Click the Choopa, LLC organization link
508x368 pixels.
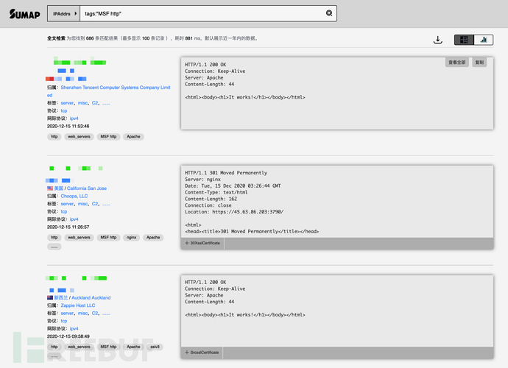point(74,197)
